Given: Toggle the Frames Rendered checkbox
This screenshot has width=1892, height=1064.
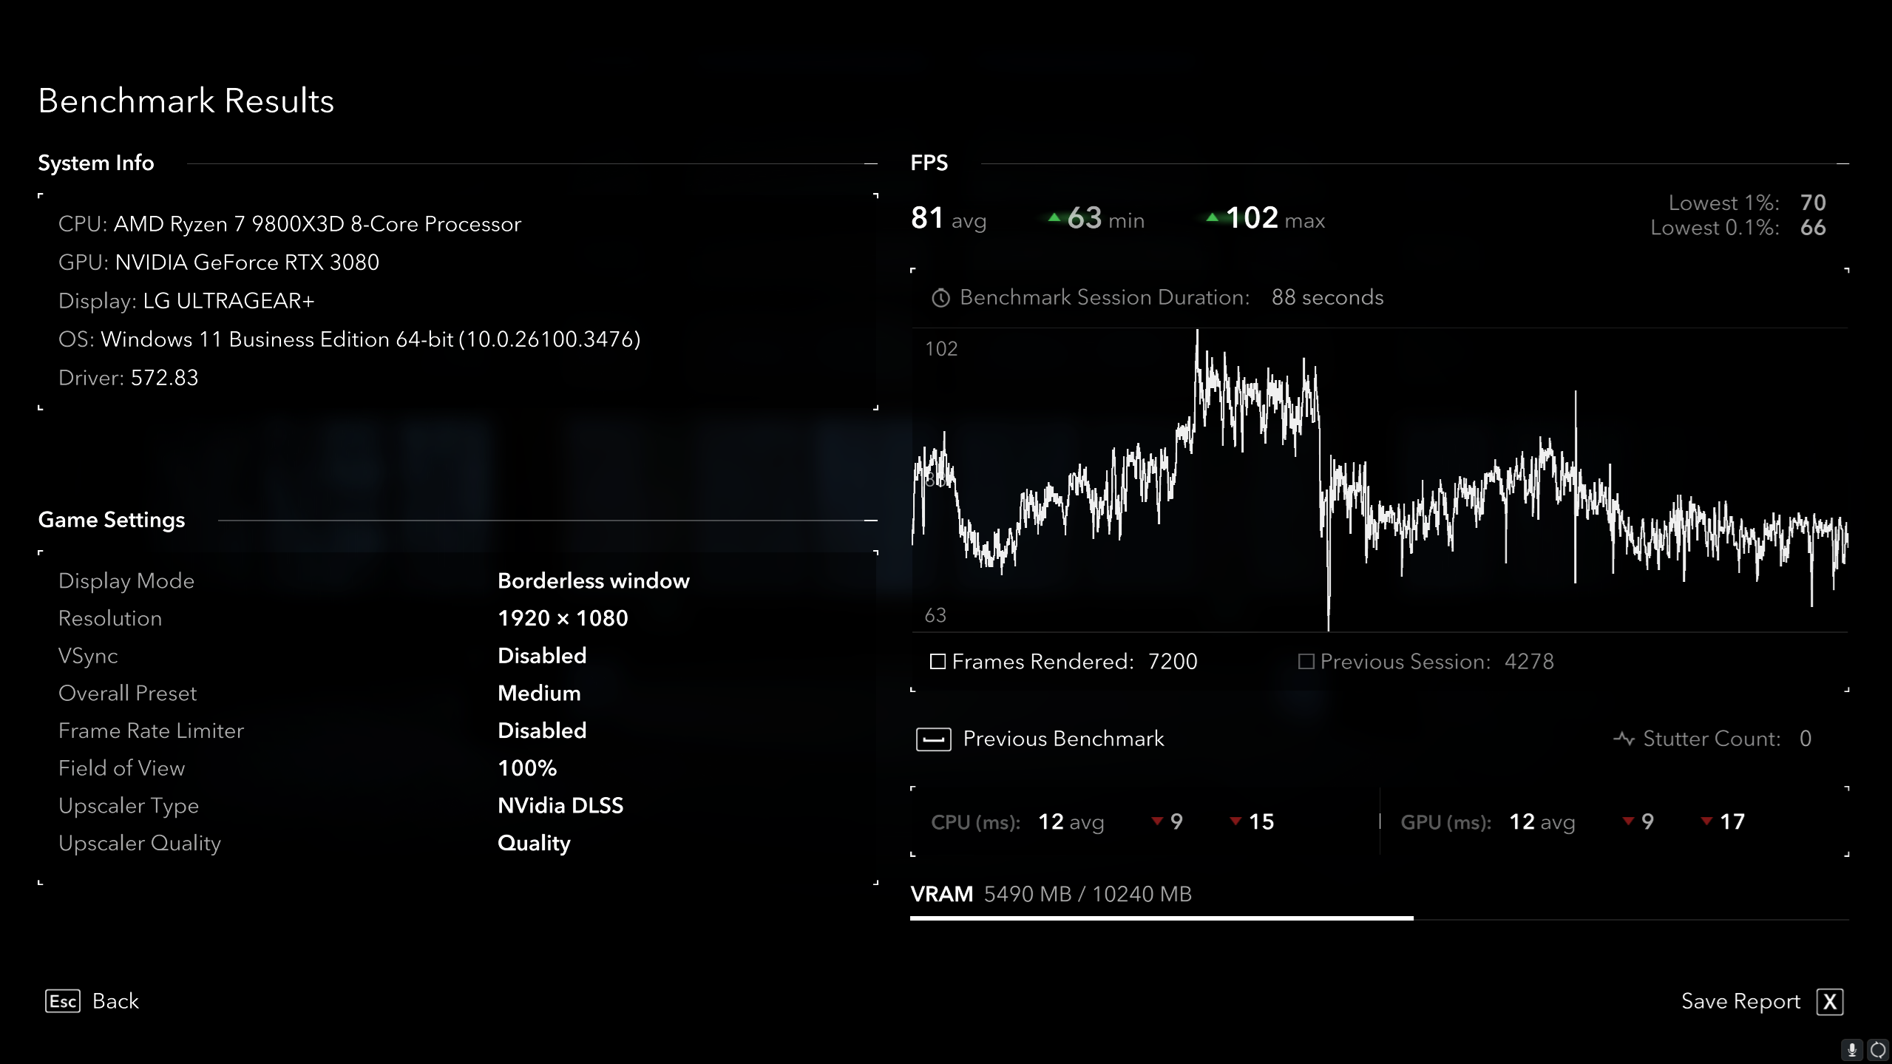Looking at the screenshot, I should point(937,662).
